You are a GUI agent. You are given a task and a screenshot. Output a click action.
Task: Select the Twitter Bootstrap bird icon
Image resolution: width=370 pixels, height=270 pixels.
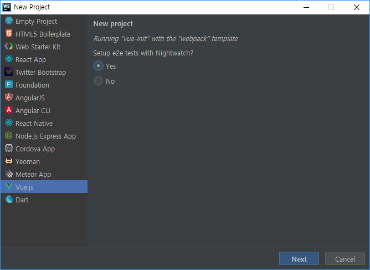pos(9,72)
